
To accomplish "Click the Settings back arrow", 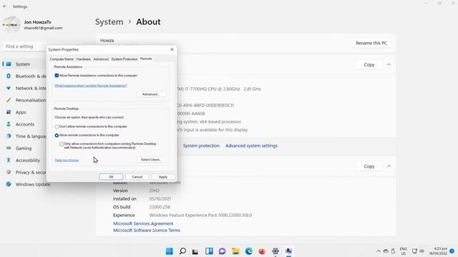I will (x=5, y=6).
